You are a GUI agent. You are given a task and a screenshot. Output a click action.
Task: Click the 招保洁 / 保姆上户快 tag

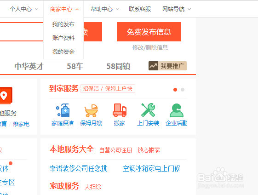108,88
